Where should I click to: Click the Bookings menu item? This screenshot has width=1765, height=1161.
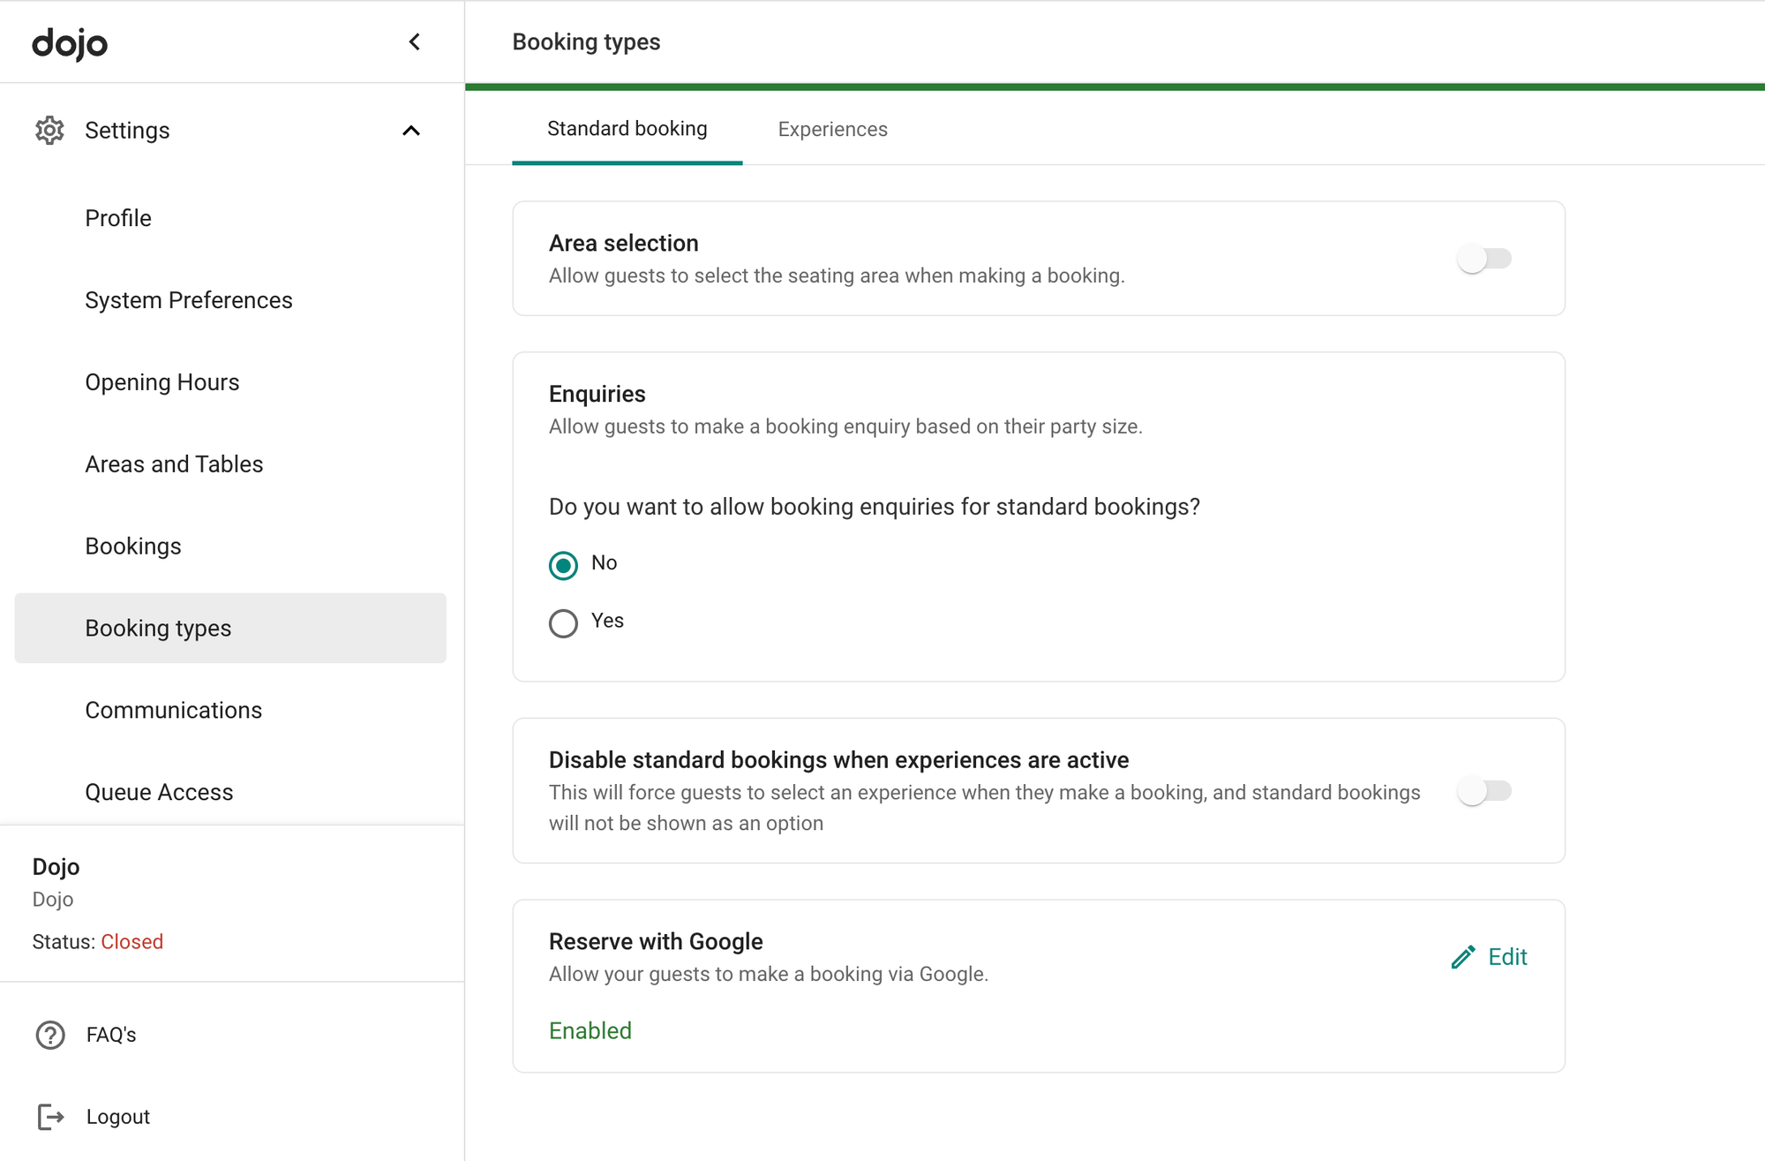[133, 546]
